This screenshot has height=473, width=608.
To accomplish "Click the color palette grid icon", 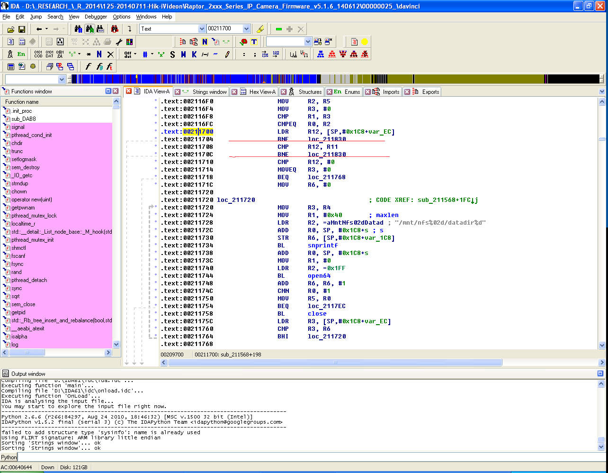I will (129, 42).
